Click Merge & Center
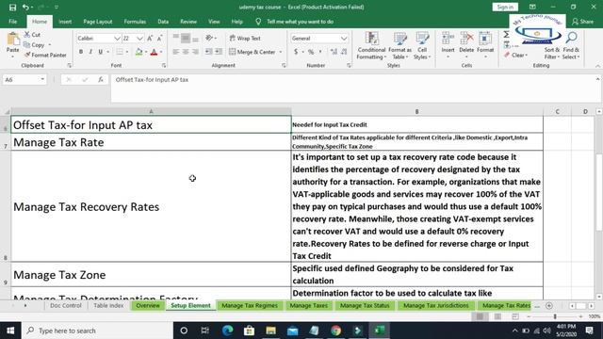Image resolution: width=603 pixels, height=339 pixels. (x=253, y=52)
